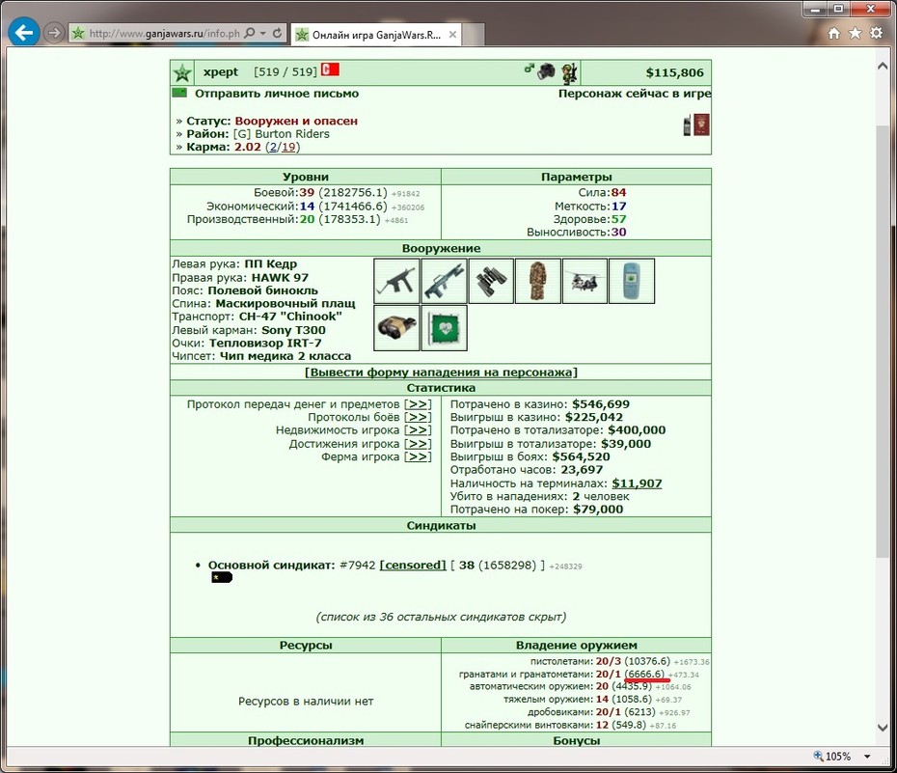Screen dimensions: 897x773
Task: Click the soldier figure icon in header
Action: 569,73
